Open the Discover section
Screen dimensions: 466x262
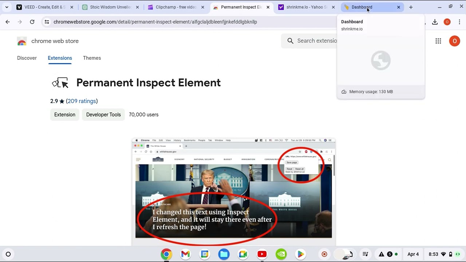click(x=27, y=58)
